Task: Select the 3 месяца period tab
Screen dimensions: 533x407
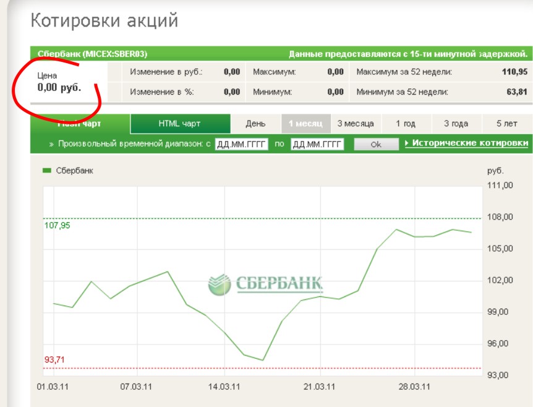Action: pyautogui.click(x=356, y=124)
